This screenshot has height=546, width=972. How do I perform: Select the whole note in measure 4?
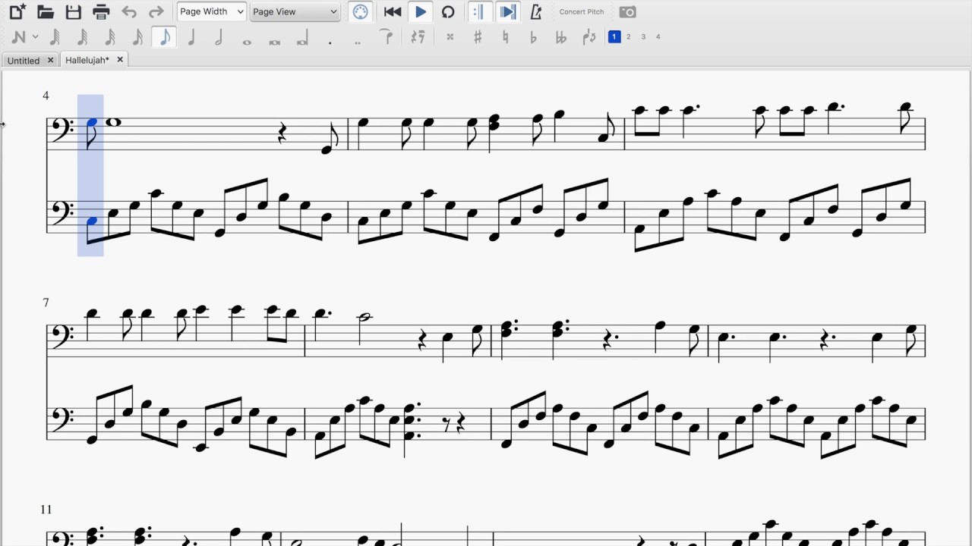click(x=115, y=122)
